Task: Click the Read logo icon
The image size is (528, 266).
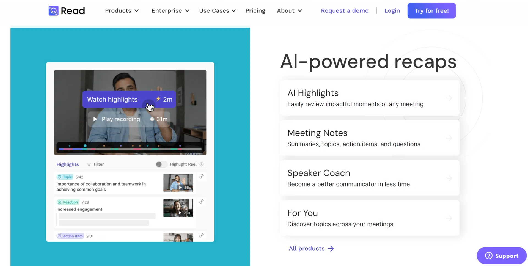Action: pos(54,11)
